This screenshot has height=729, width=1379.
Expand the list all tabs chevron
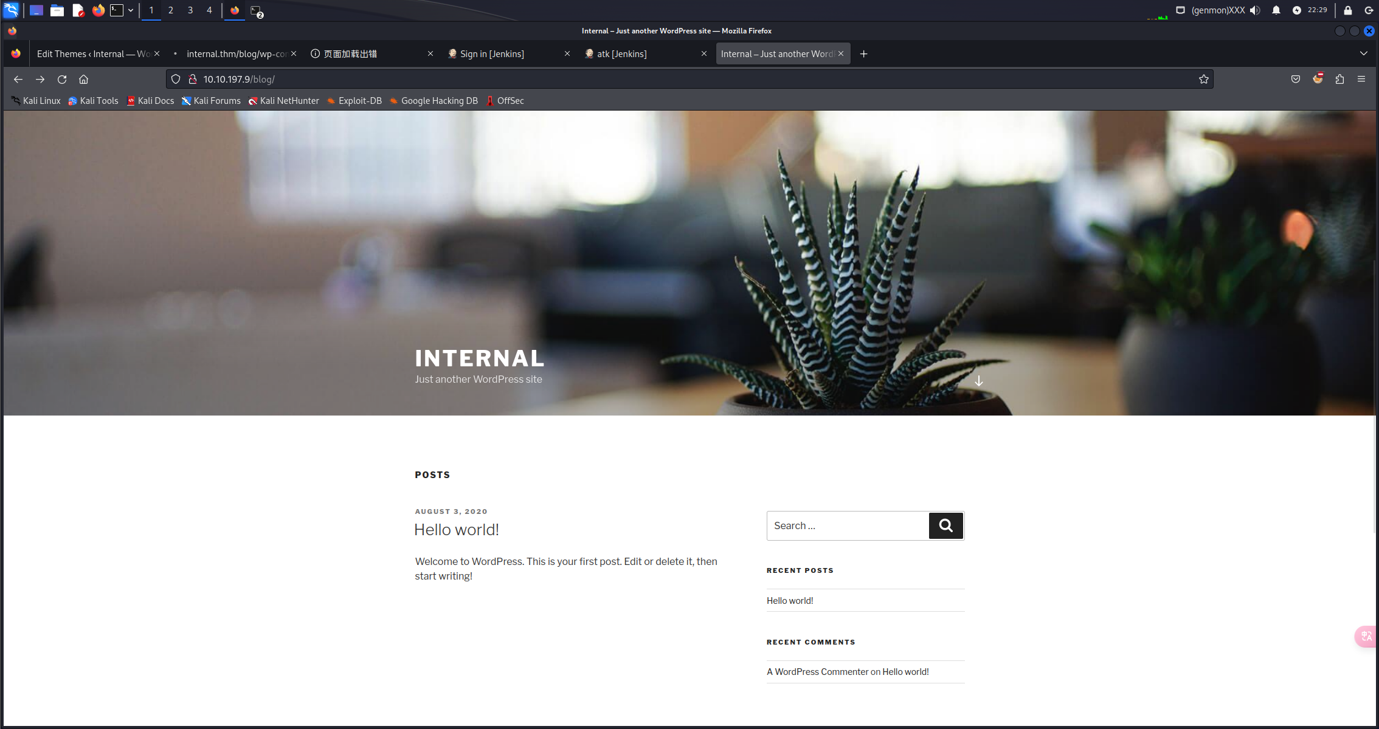[1364, 54]
